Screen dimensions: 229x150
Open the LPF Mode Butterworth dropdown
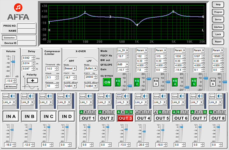[x=91, y=68]
